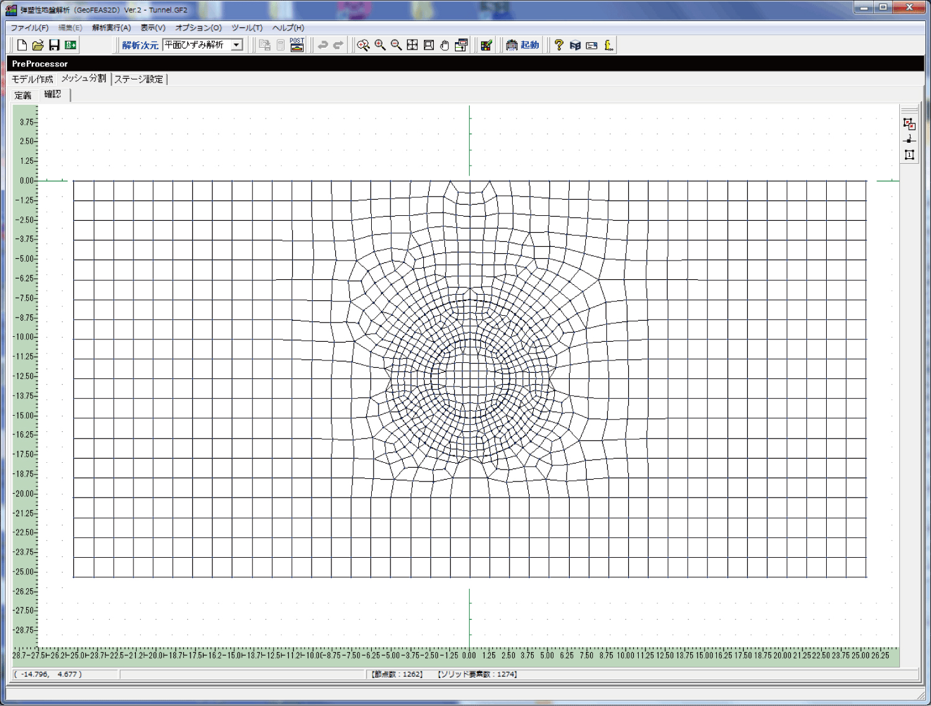Screen dimensions: 931x706
Task: Click the Open file folder icon
Action: 38,45
